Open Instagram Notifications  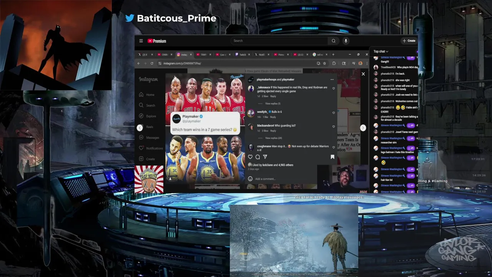click(151, 148)
